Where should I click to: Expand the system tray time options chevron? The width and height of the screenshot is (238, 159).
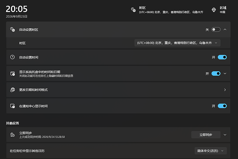(225, 73)
